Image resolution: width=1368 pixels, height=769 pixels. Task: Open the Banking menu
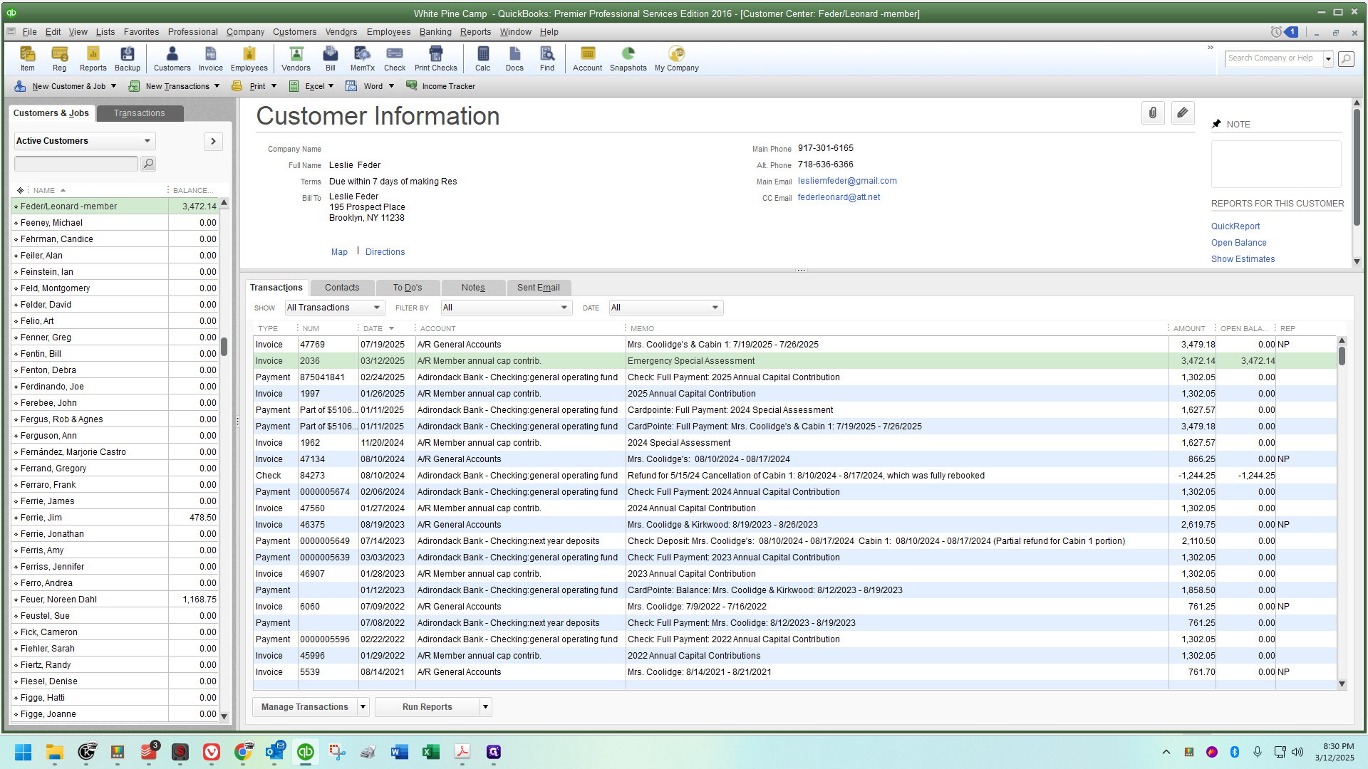click(x=435, y=32)
